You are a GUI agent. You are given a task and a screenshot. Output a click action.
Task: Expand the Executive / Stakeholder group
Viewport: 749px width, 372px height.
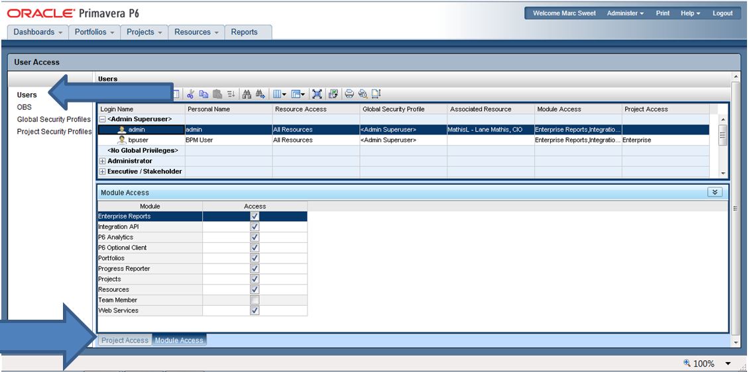(x=102, y=171)
